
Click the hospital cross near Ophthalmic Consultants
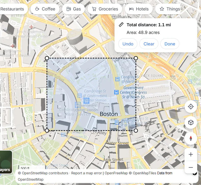click(x=12, y=46)
